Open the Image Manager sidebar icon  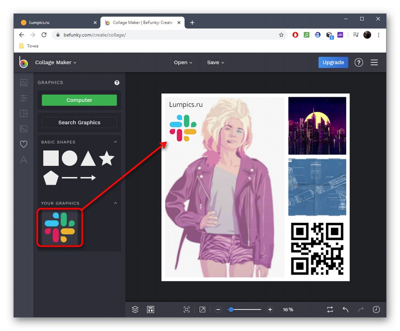(x=24, y=83)
